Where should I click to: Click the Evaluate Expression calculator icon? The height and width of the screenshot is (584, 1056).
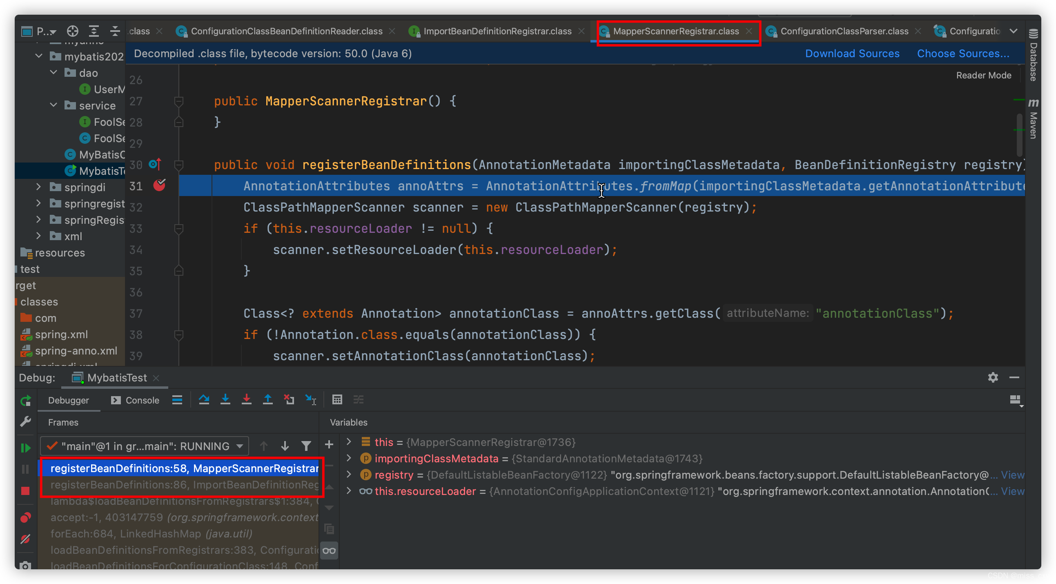pos(337,399)
